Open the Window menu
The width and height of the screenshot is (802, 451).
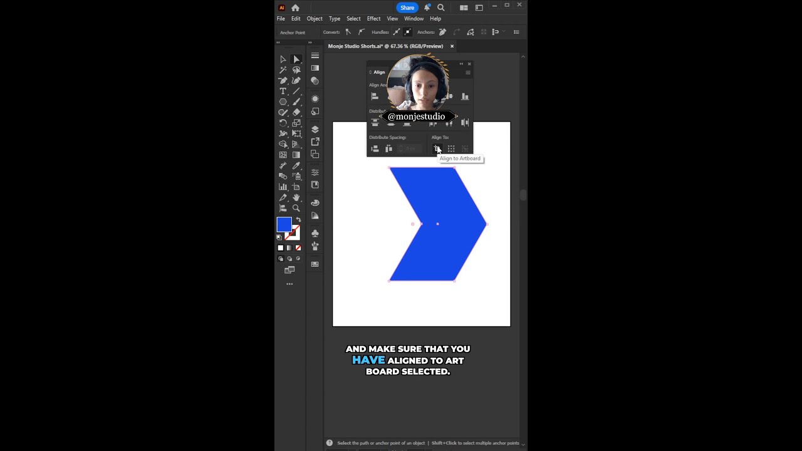point(414,19)
